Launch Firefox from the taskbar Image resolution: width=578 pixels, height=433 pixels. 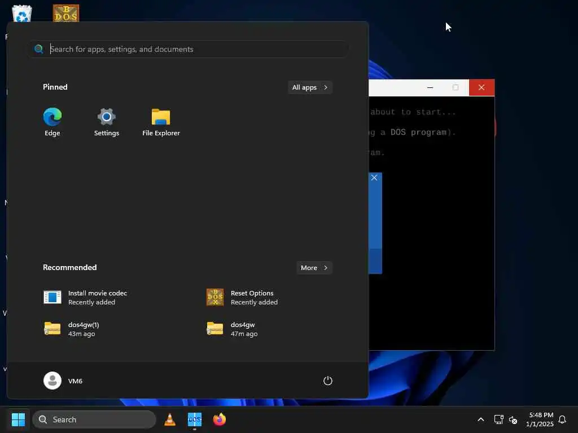pos(220,419)
